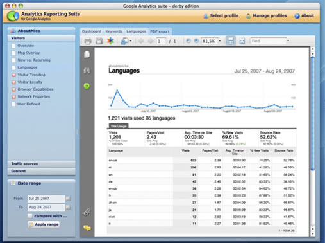Expand the Traffic sources section

(42, 164)
